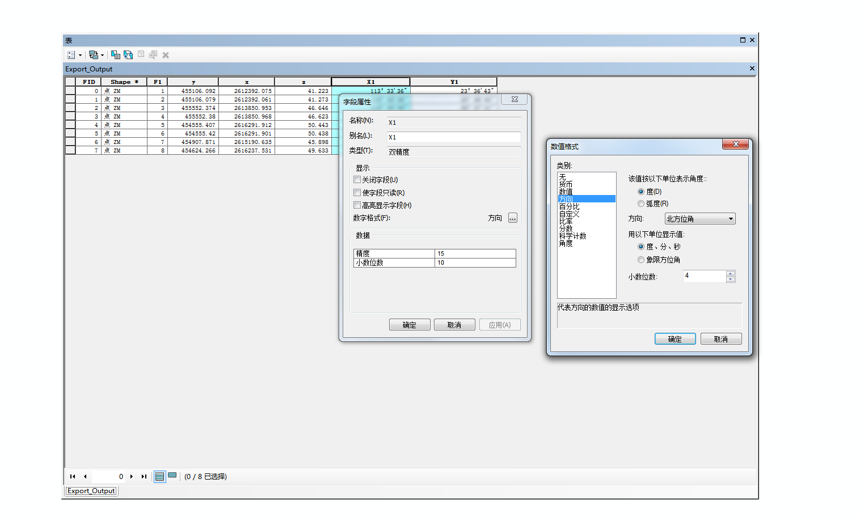Click the current record number field
860x517 pixels.
[108, 476]
